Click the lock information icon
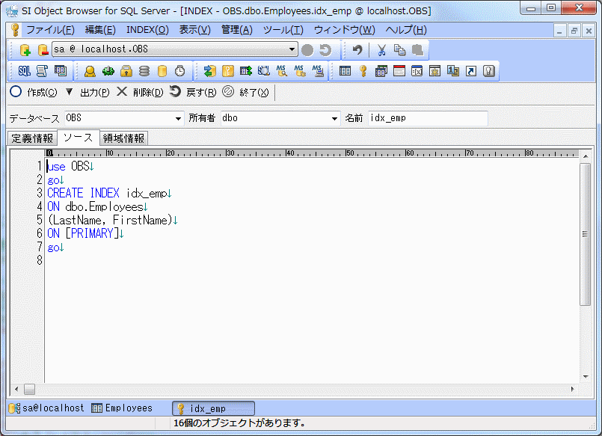Screen dimensions: 602x436 pyautogui.click(x=126, y=71)
